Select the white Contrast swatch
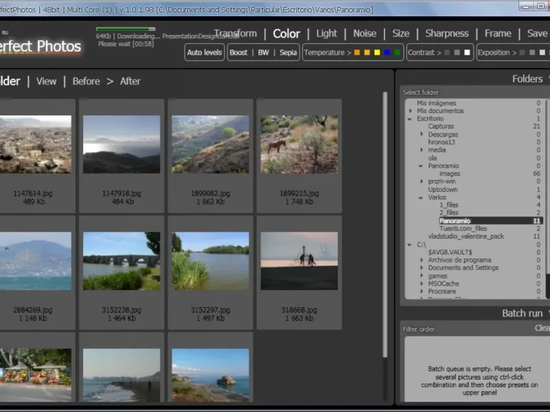The height and width of the screenshot is (412, 550). coord(467,53)
